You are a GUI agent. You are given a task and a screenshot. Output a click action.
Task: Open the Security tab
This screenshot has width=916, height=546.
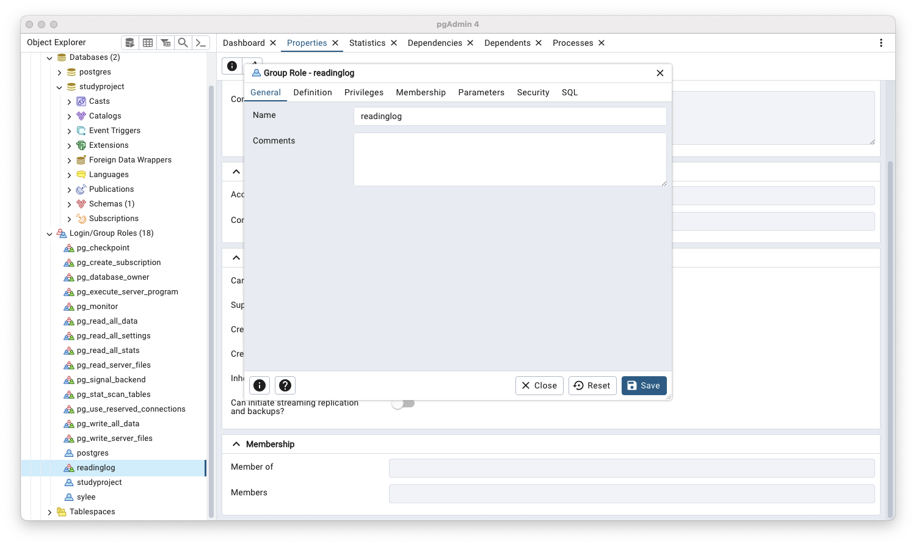tap(533, 92)
